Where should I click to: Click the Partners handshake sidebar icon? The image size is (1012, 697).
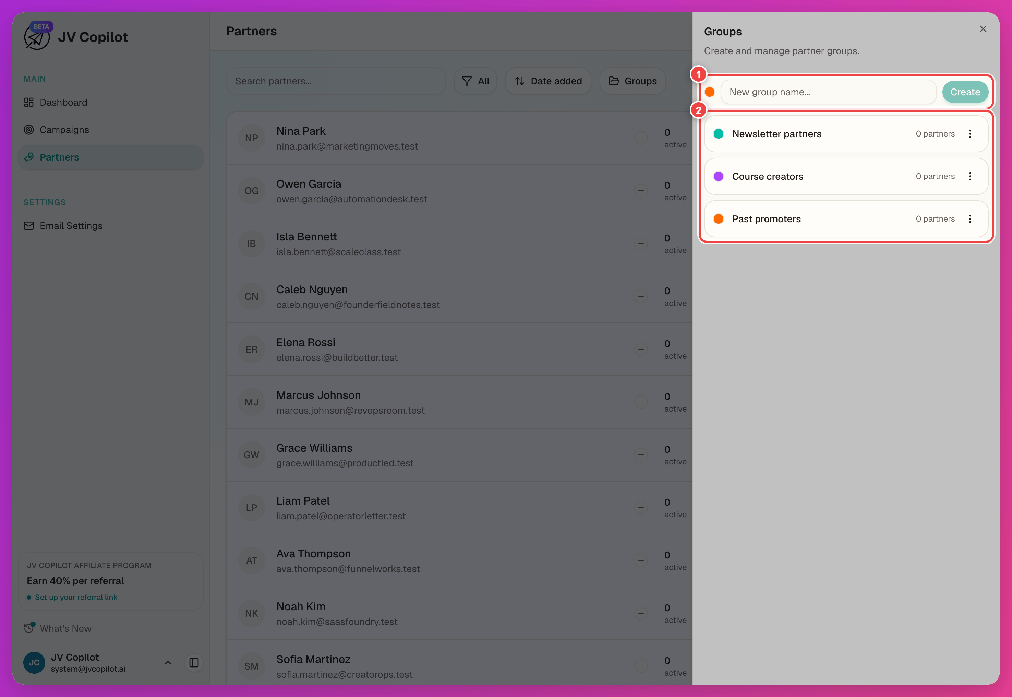[x=29, y=157]
